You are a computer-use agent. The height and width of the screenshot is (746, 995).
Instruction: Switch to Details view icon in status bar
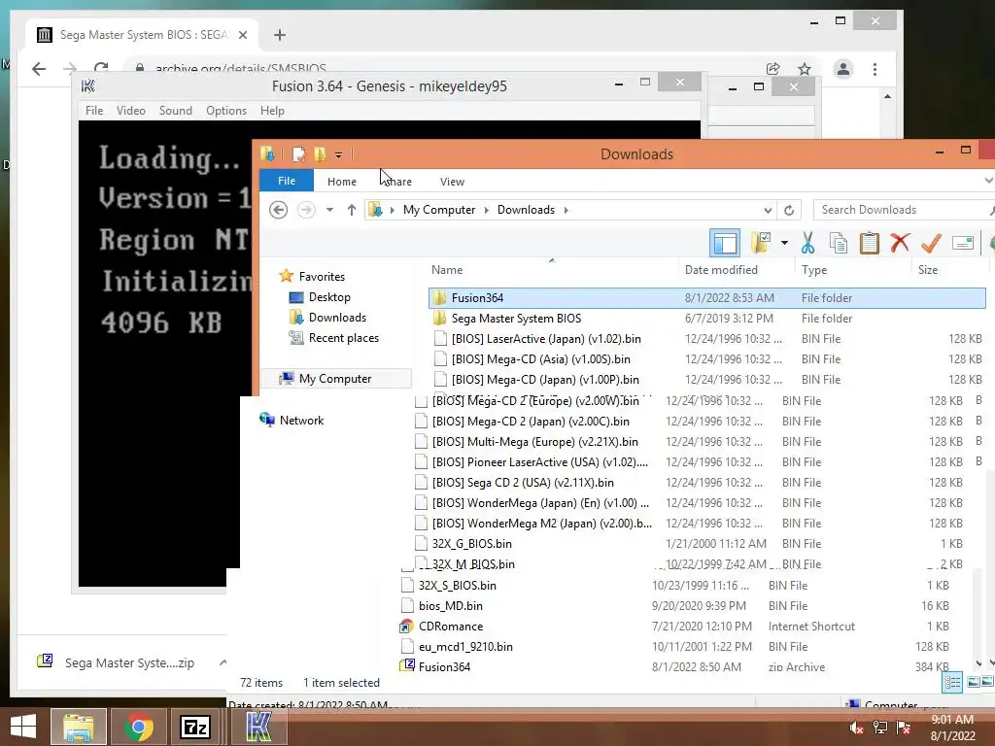(x=952, y=682)
